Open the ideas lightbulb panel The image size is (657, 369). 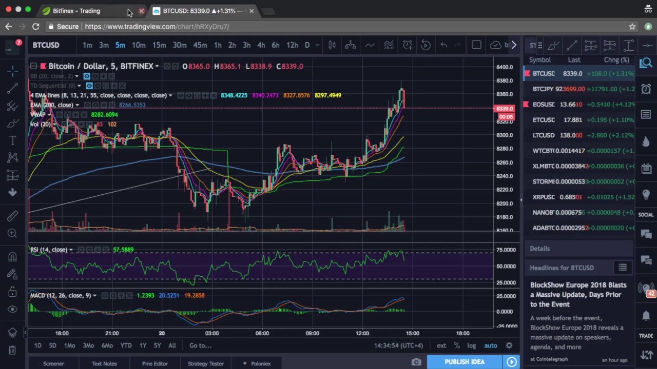[x=646, y=195]
